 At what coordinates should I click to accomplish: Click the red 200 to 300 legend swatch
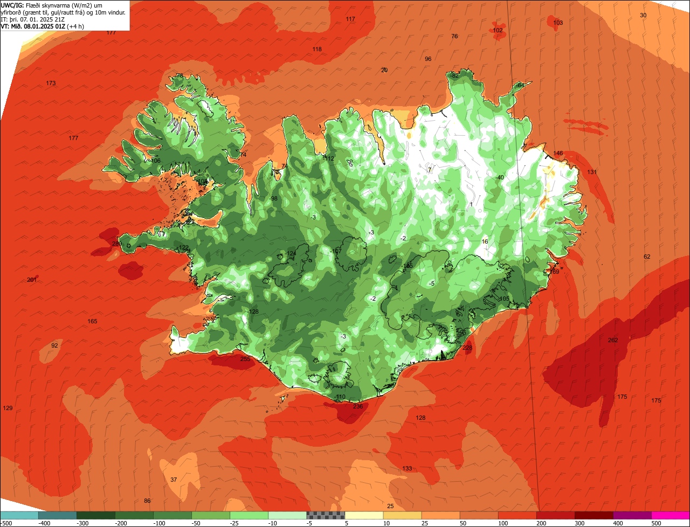click(x=556, y=515)
